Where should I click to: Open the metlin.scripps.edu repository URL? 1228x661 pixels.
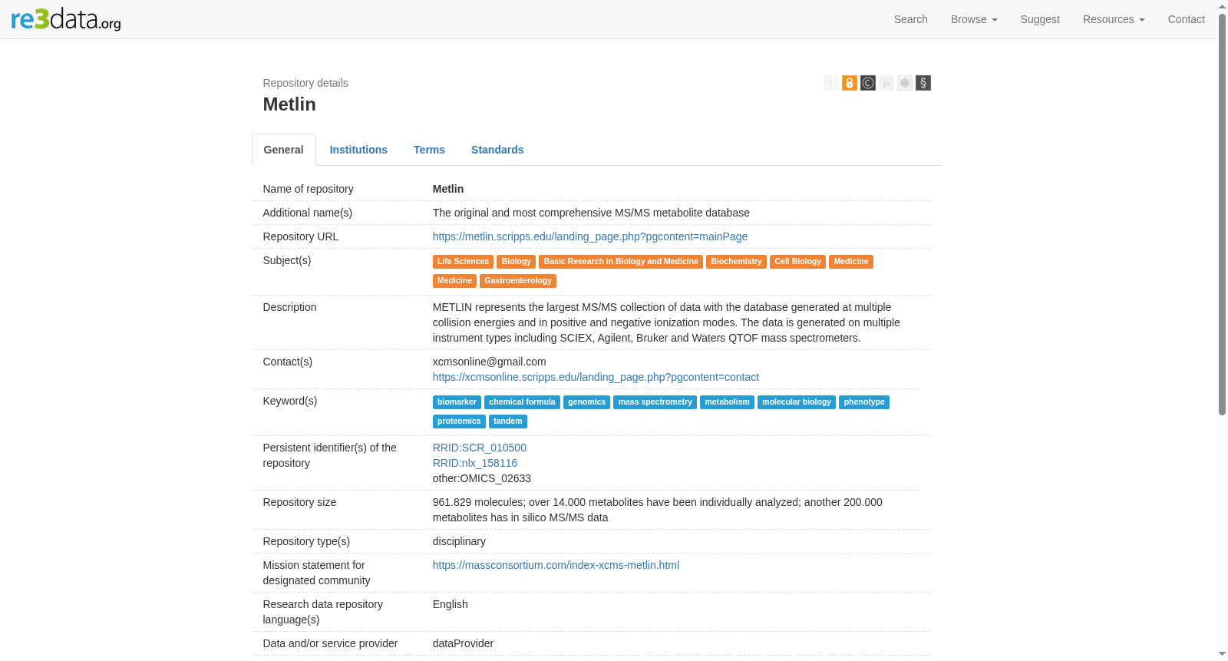[590, 236]
